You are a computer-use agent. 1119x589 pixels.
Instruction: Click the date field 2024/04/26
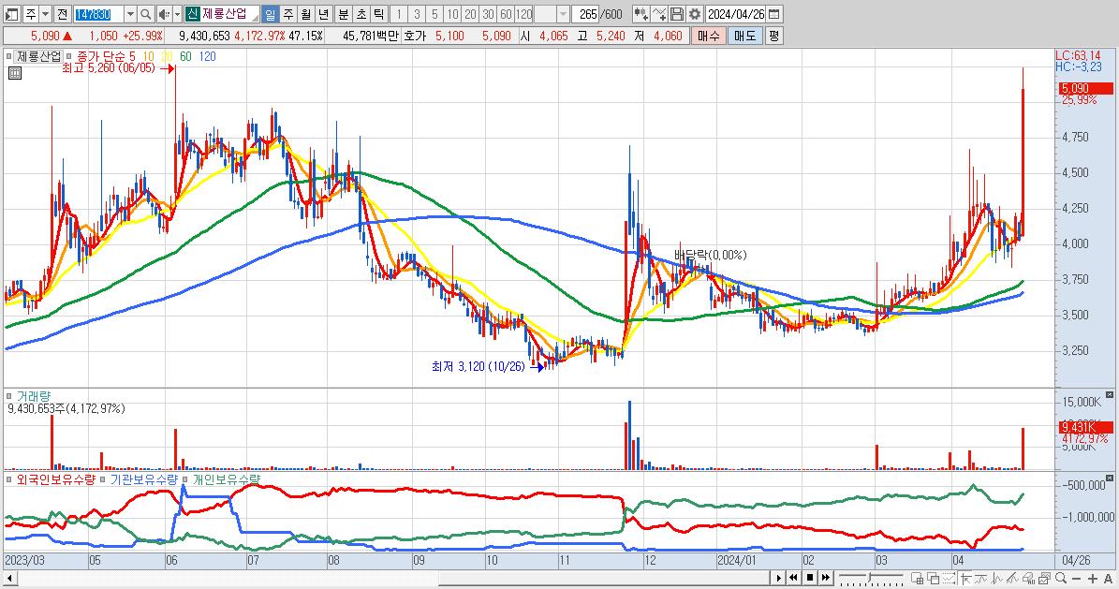(737, 13)
